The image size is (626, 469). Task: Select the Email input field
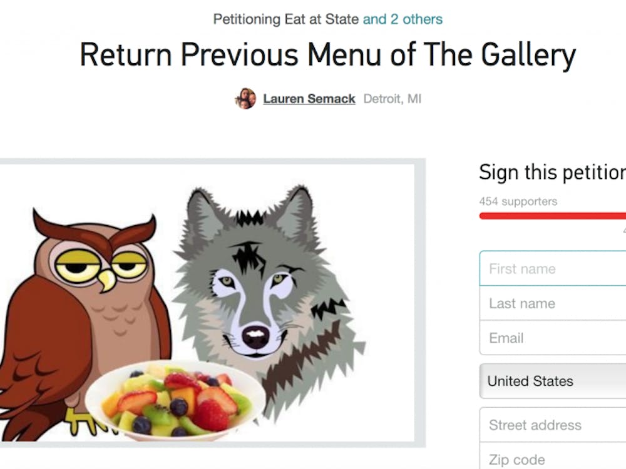tap(553, 338)
